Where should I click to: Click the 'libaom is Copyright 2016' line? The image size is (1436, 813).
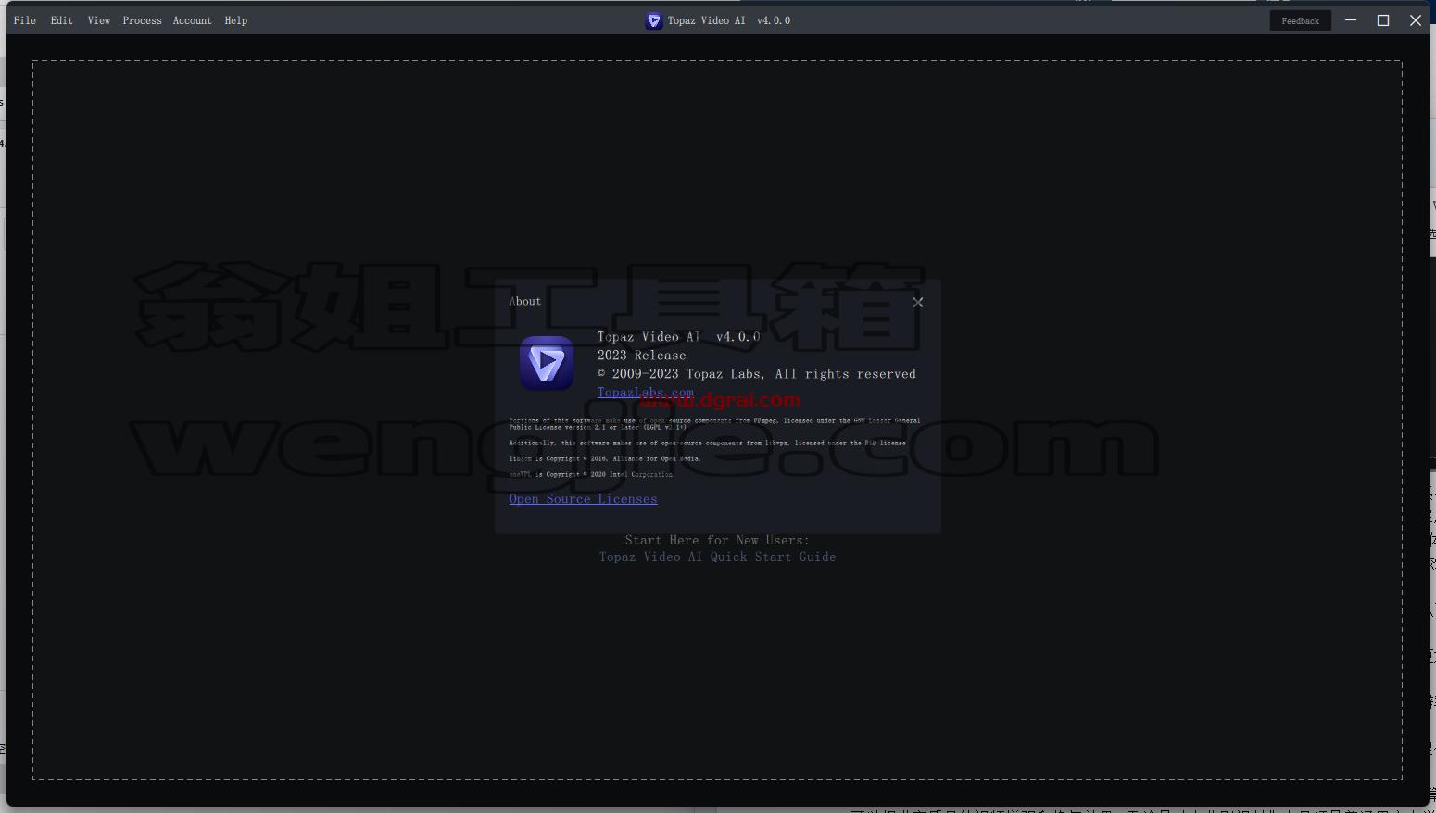(604, 458)
